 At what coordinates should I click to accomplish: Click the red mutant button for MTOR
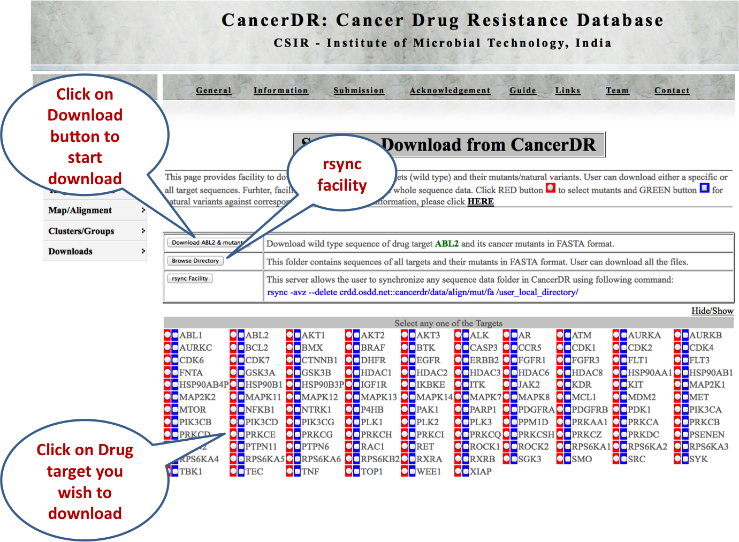pyautogui.click(x=167, y=409)
